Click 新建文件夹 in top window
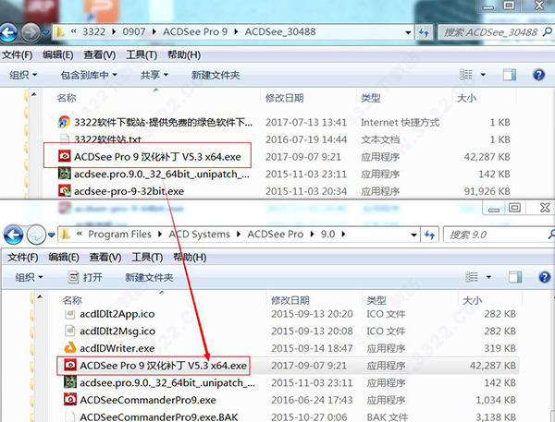The height and width of the screenshot is (422, 555). [216, 75]
